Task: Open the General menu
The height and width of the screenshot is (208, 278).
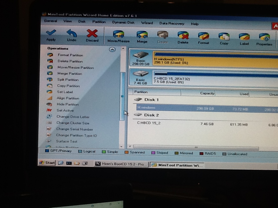Action: tap(51, 21)
